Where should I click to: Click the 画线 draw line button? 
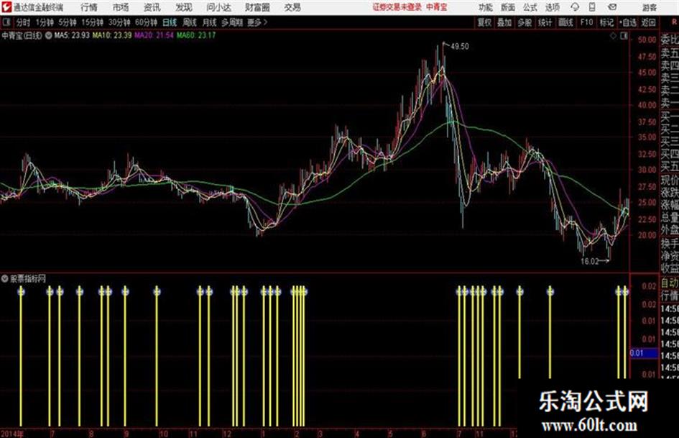[565, 22]
